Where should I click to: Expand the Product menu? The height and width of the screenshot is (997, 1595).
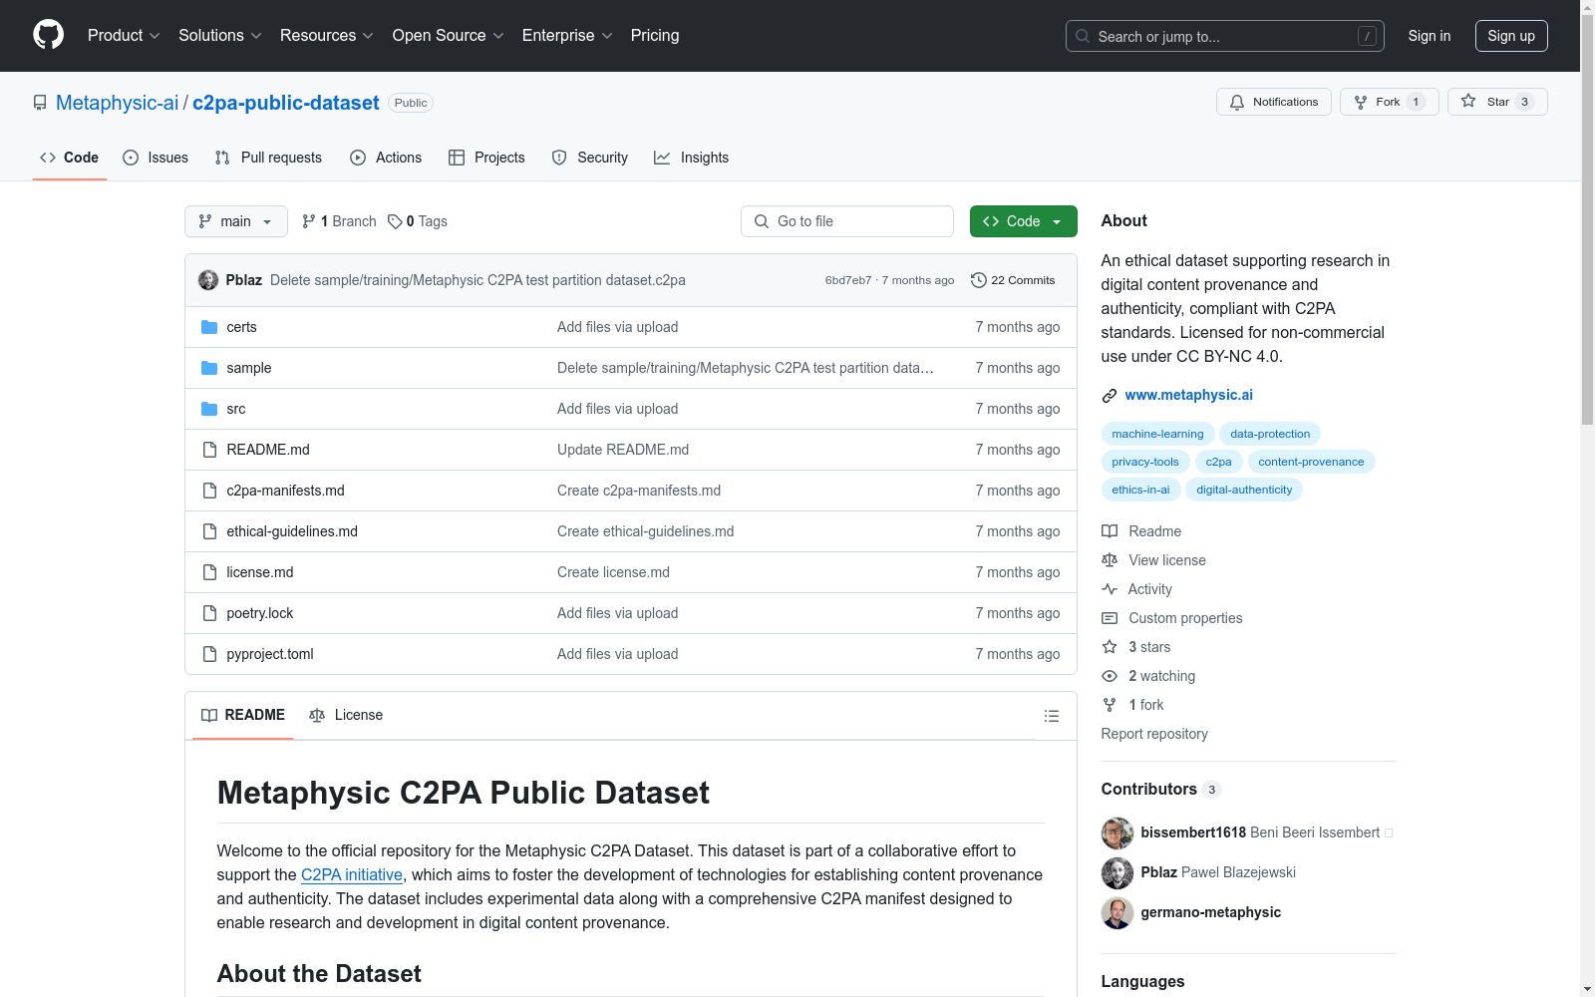(x=124, y=36)
